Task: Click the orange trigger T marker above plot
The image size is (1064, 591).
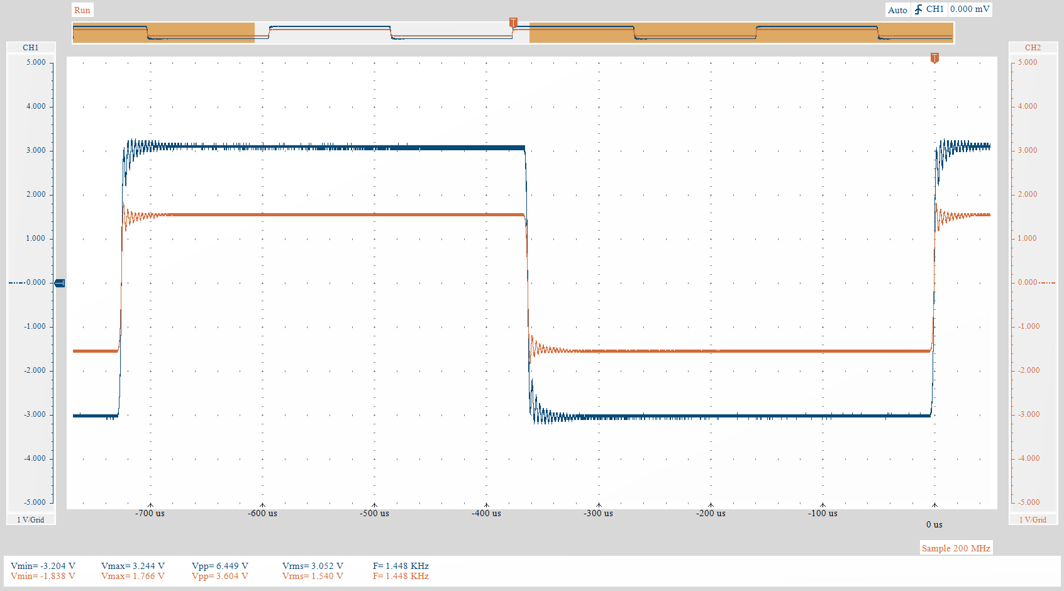Action: [x=934, y=58]
